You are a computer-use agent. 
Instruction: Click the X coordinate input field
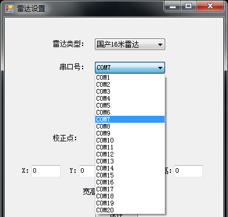tap(46, 171)
